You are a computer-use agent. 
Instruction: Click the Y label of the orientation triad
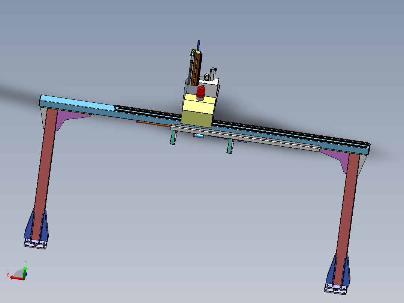26,262
